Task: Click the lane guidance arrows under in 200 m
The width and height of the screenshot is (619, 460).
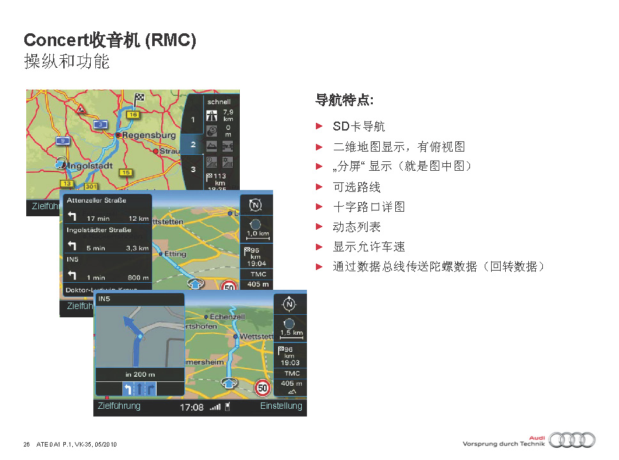Action: coord(140,389)
